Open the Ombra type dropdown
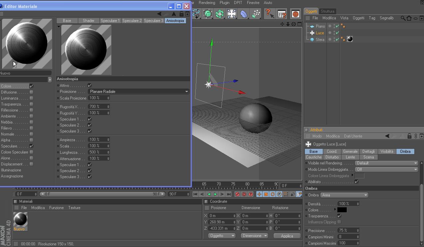Screen dimensions: 424x247 pyautogui.click(x=344, y=195)
